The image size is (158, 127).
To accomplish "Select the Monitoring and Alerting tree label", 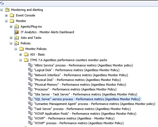I will [27, 10].
